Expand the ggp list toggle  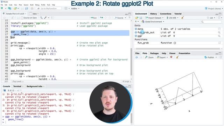click(x=136, y=36)
